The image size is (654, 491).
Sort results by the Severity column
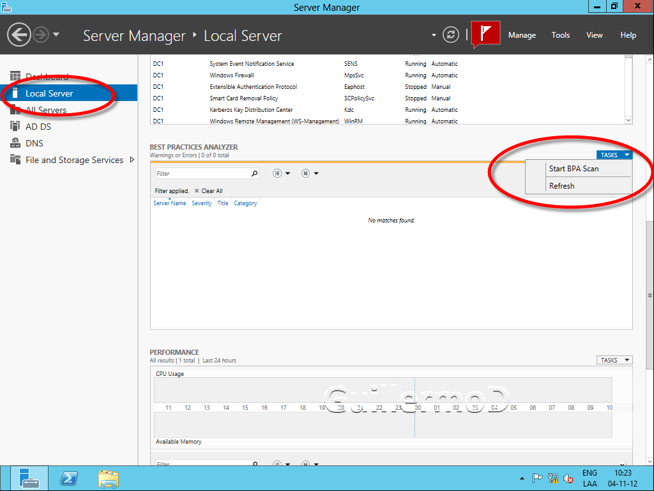pyautogui.click(x=201, y=203)
